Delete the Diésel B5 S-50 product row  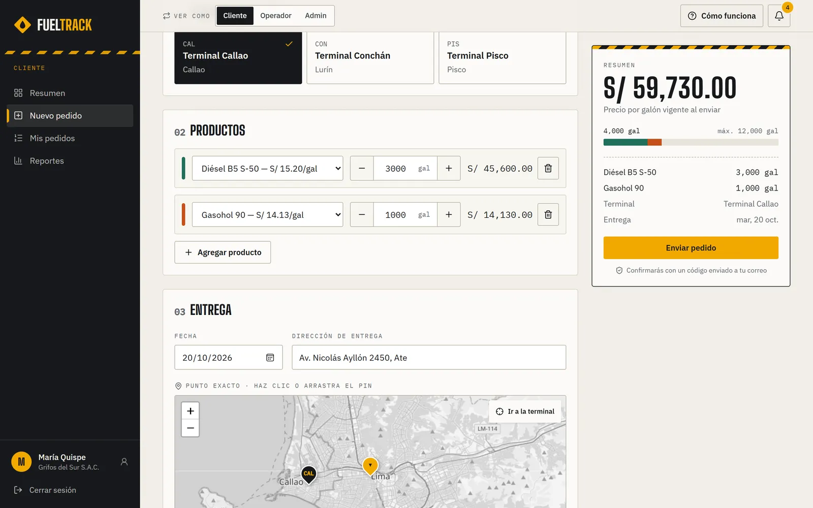click(x=548, y=168)
